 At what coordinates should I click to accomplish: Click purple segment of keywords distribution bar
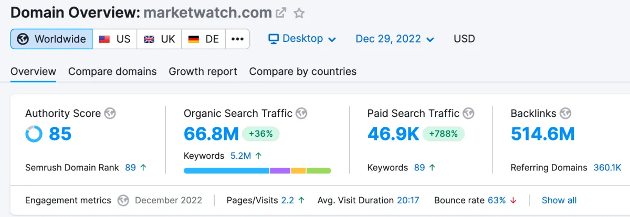(x=280, y=170)
